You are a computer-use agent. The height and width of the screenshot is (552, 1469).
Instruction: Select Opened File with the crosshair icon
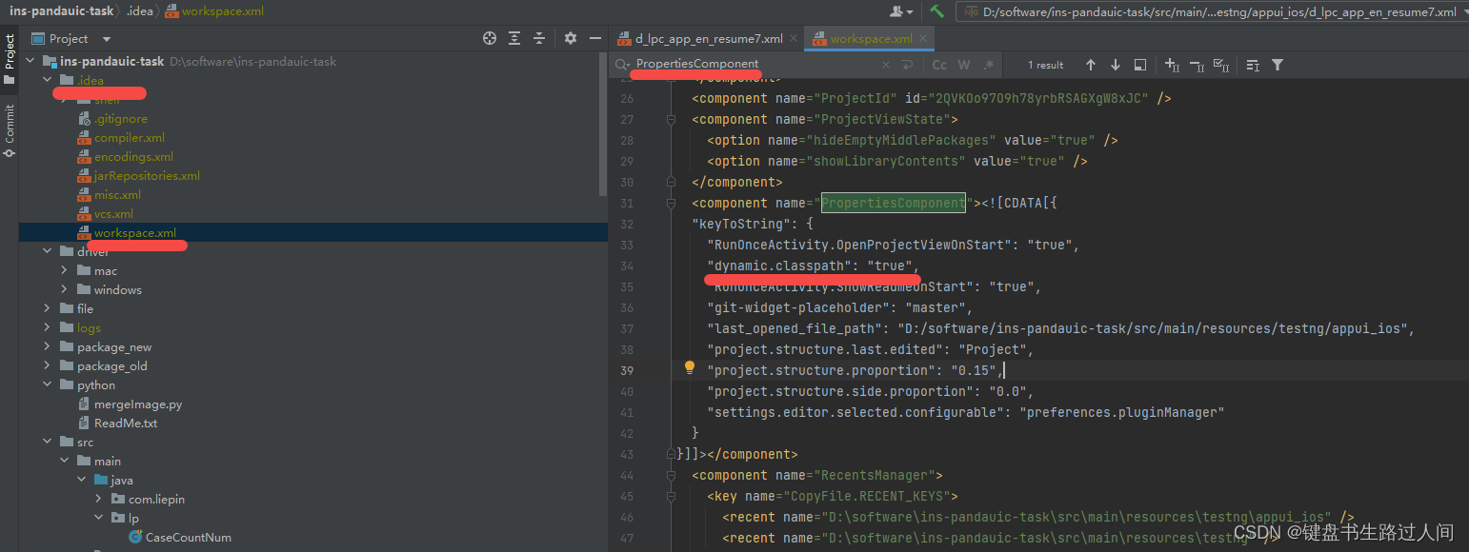tap(490, 38)
